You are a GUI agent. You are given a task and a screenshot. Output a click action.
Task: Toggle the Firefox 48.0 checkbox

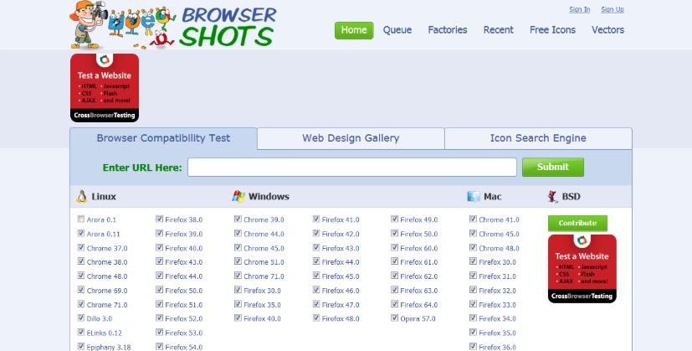pyautogui.click(x=316, y=317)
